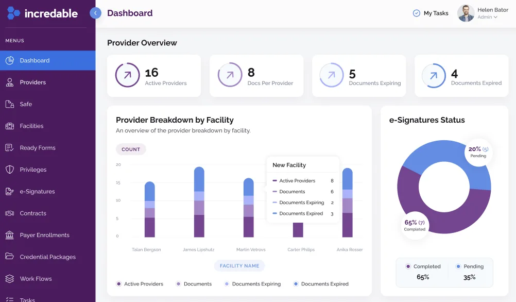Click the Contracts handshake icon
This screenshot has height=302, width=516.
(x=10, y=213)
